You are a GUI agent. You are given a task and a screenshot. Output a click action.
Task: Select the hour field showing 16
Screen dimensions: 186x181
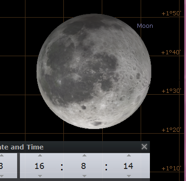pyautogui.click(x=39, y=166)
